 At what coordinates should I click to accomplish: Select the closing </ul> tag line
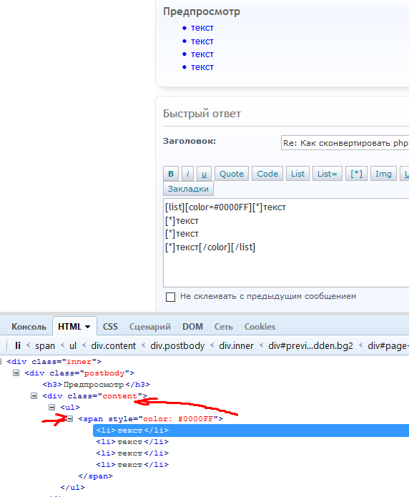(x=73, y=487)
